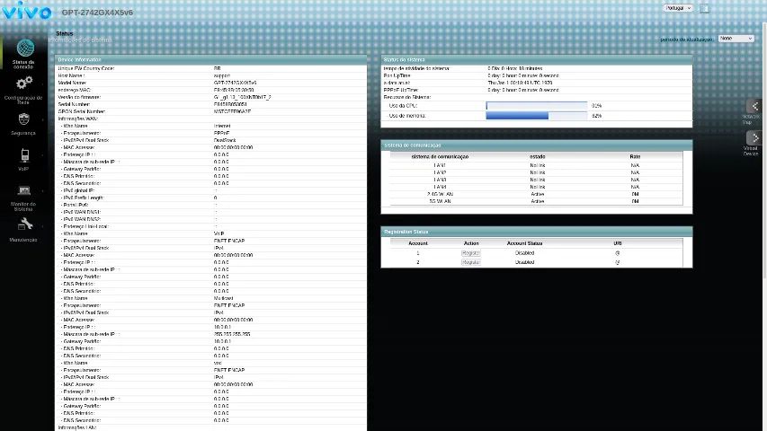Viewport: 767px width, 431px height.
Task: Select the Wan Name value Internet
Action: click(222, 126)
